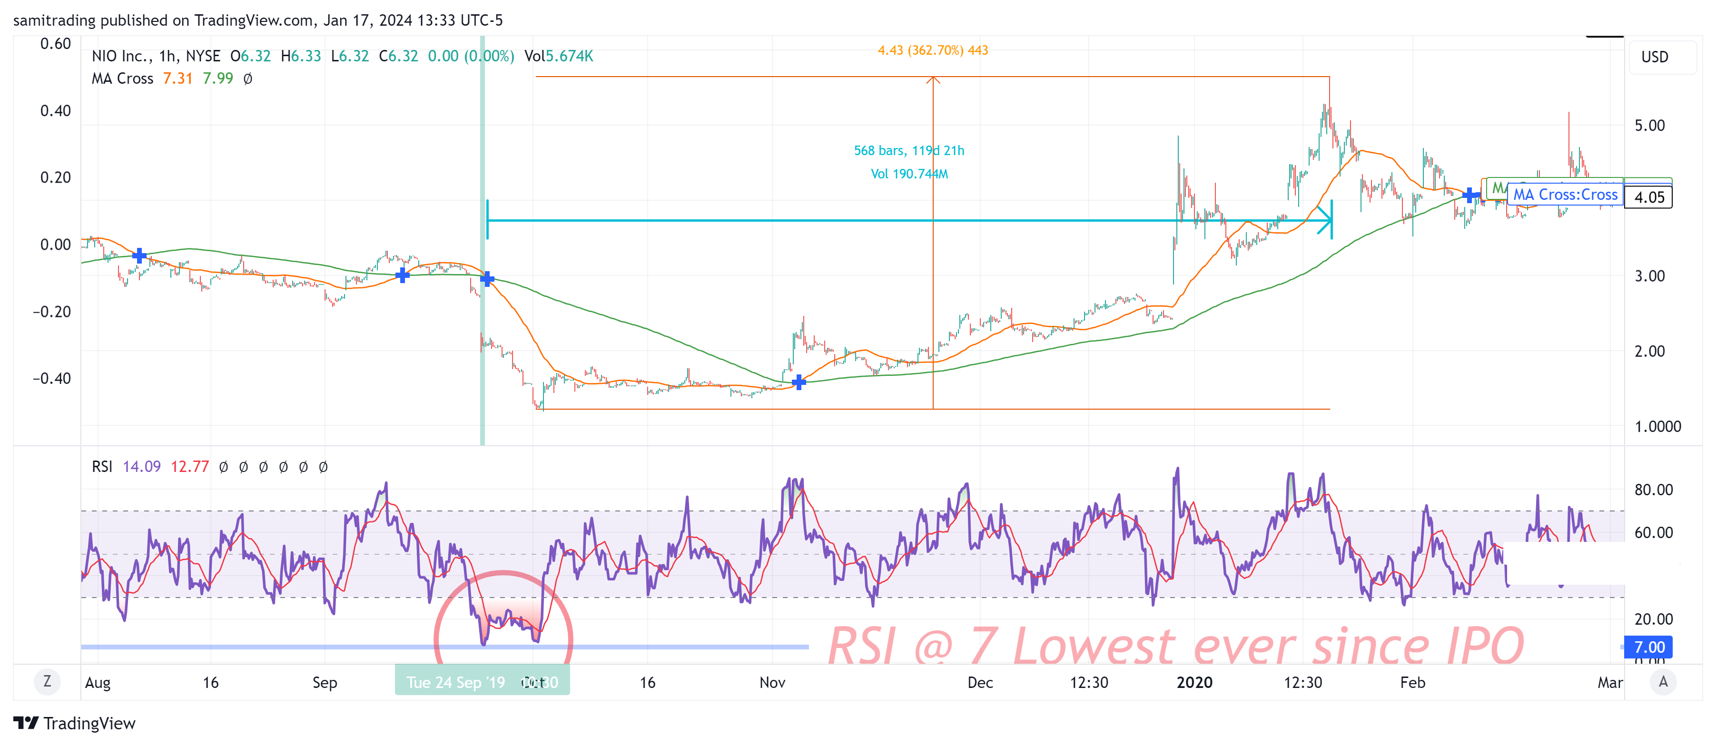Click the NIO Inc., 1h, NYSE symbol title
This screenshot has width=1716, height=746.
click(x=156, y=56)
